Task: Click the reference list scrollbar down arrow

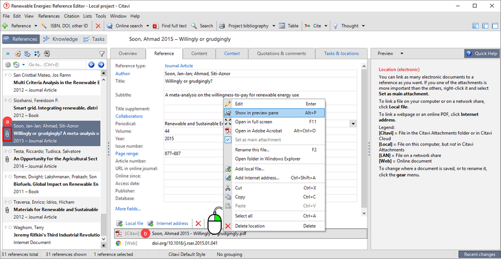Action: (x=103, y=239)
